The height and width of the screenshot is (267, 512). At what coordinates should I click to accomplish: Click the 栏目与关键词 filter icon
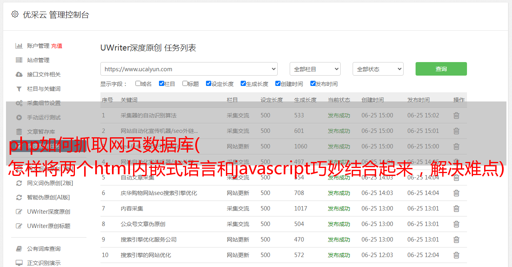[x=19, y=89]
